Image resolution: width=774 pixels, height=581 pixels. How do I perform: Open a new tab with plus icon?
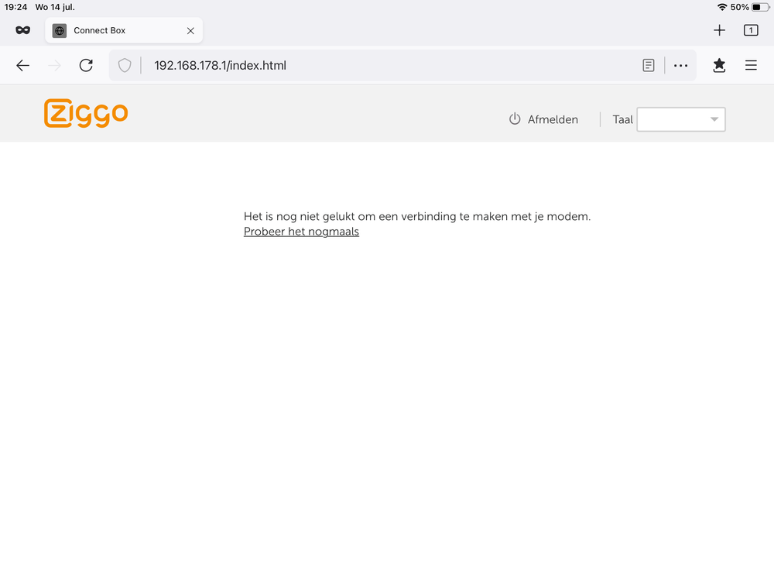[x=719, y=30]
